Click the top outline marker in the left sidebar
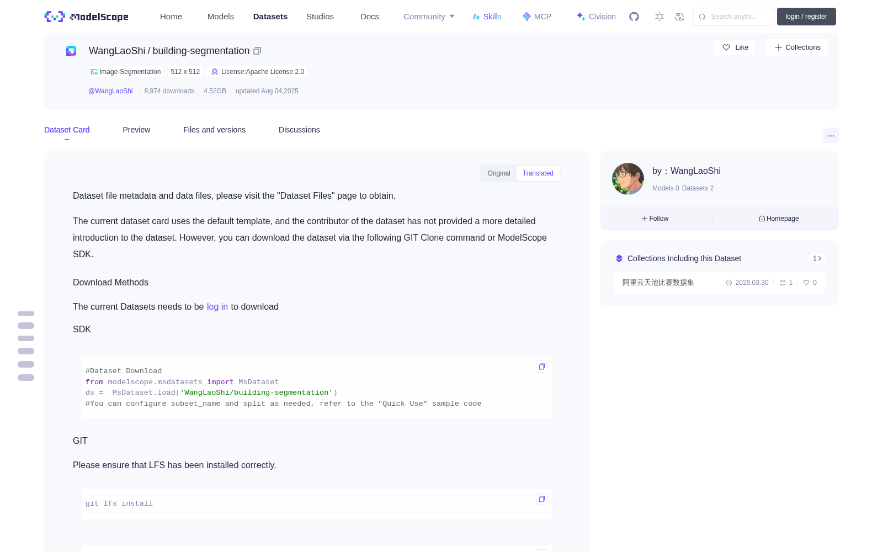The height and width of the screenshot is (552, 883). [x=26, y=314]
